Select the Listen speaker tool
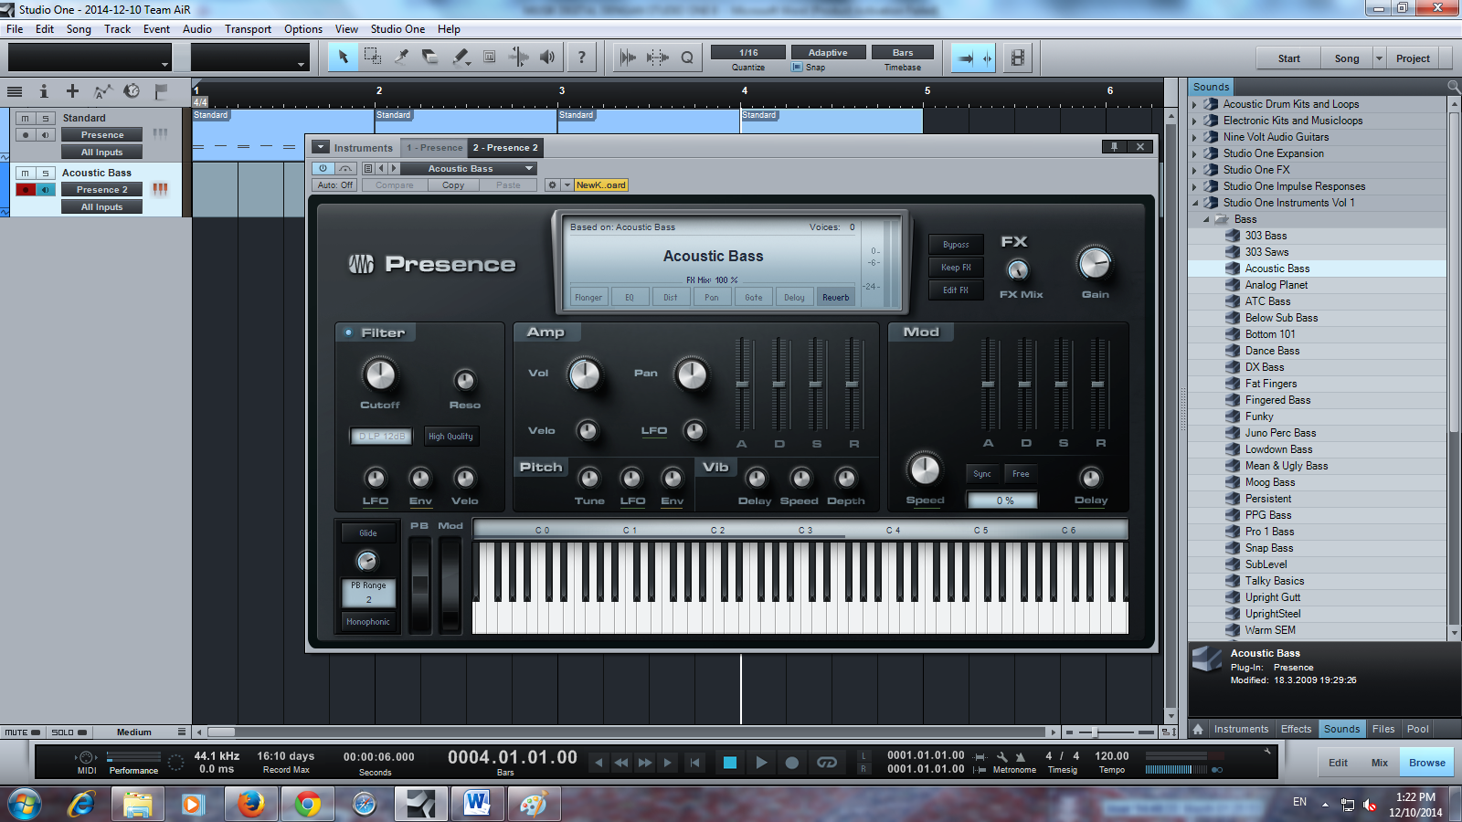This screenshot has height=822, width=1462. pos(547,57)
